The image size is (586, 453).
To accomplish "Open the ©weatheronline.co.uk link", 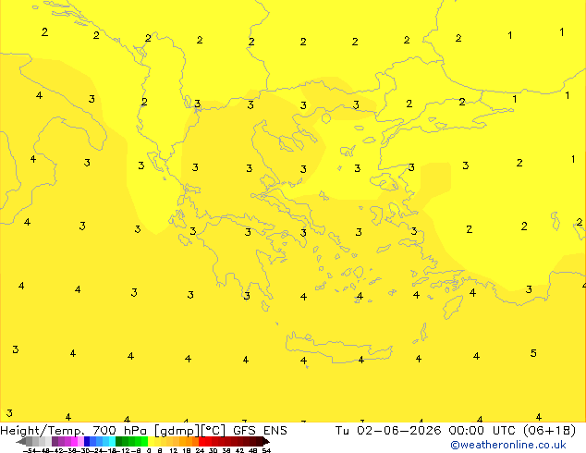I will point(508,445).
